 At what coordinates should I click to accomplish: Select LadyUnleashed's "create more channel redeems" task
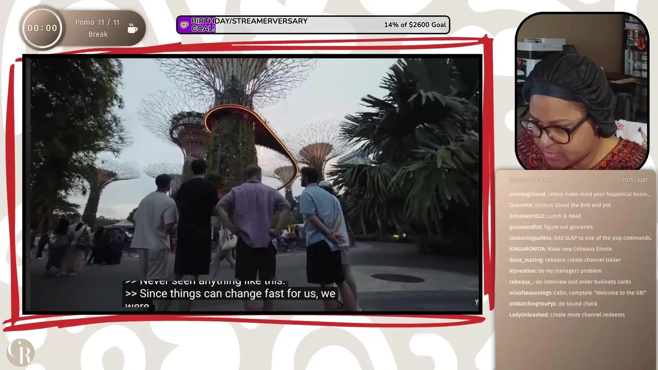pos(566,314)
